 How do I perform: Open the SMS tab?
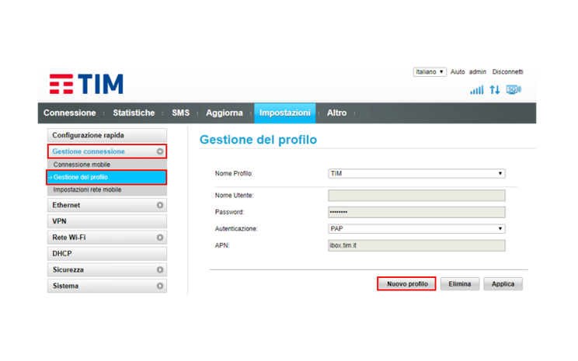180,113
